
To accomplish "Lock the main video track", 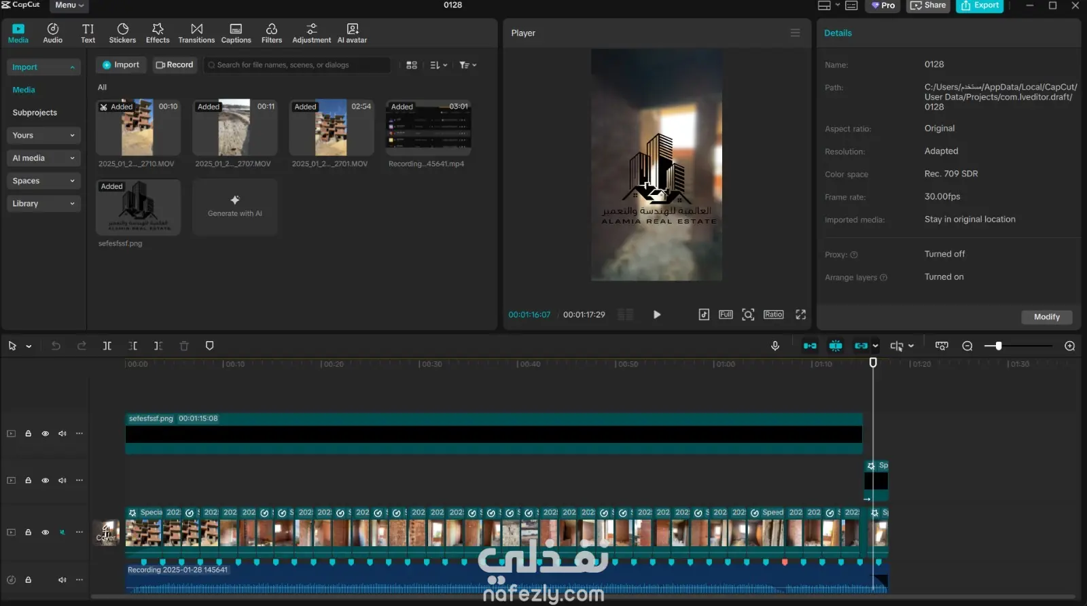I will coord(29,533).
